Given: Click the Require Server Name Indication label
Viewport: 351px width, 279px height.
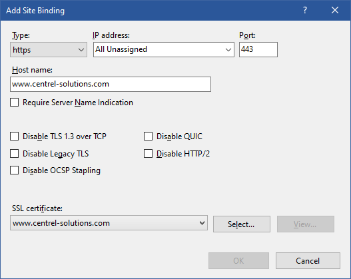Looking at the screenshot, I should 78,103.
